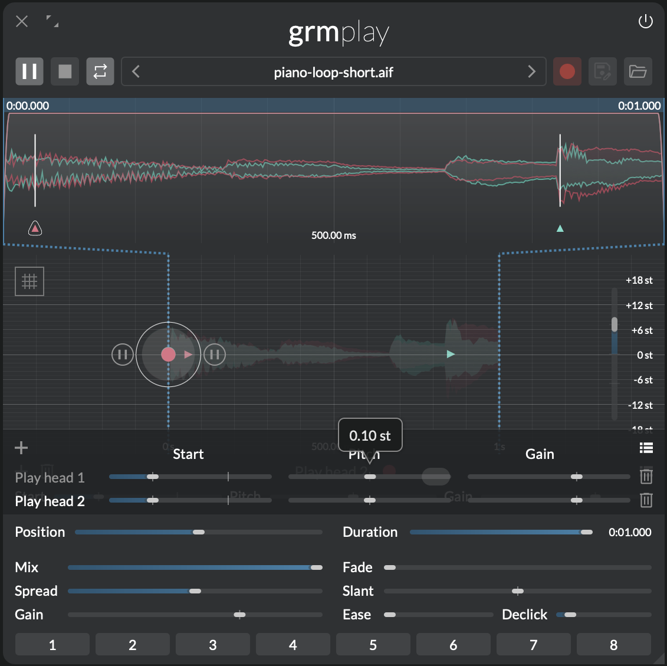The height and width of the screenshot is (666, 667).
Task: Go to the previous audio file
Action: coord(136,72)
